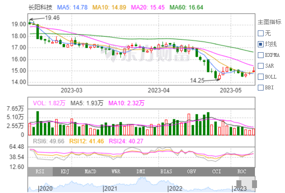Screen dimensions: 285x193
Task: Click the left handle of timeline range slider
Action: coord(239,184)
